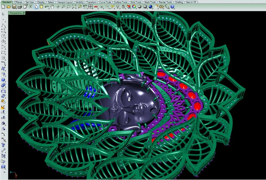Screen dimensions: 266x180
Task: Save the model with the floppy disk icon
Action: coord(14,7)
